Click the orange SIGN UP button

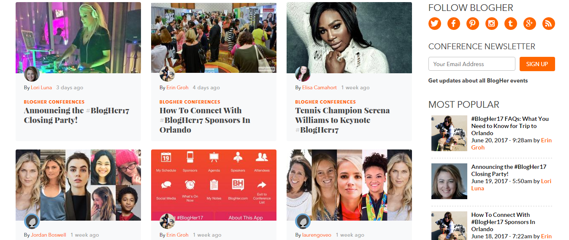537,64
